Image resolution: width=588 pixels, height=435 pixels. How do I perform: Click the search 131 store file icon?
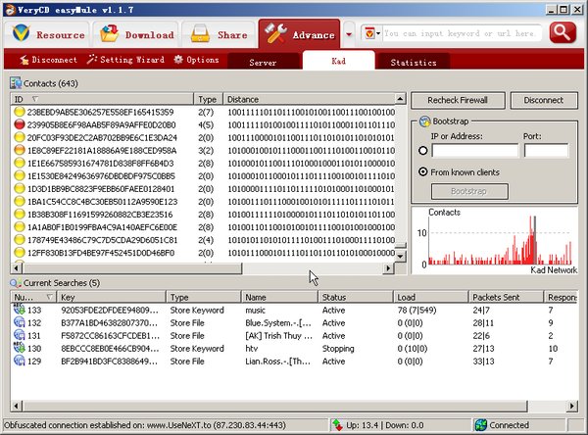(x=20, y=335)
